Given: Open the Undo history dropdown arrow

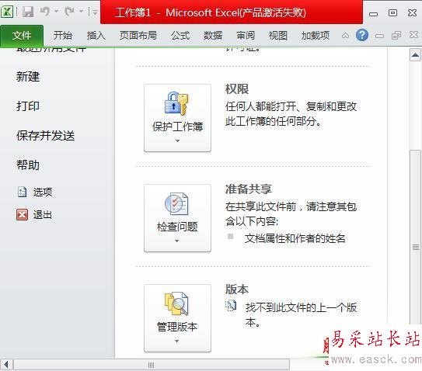Looking at the screenshot, I should point(56,12).
